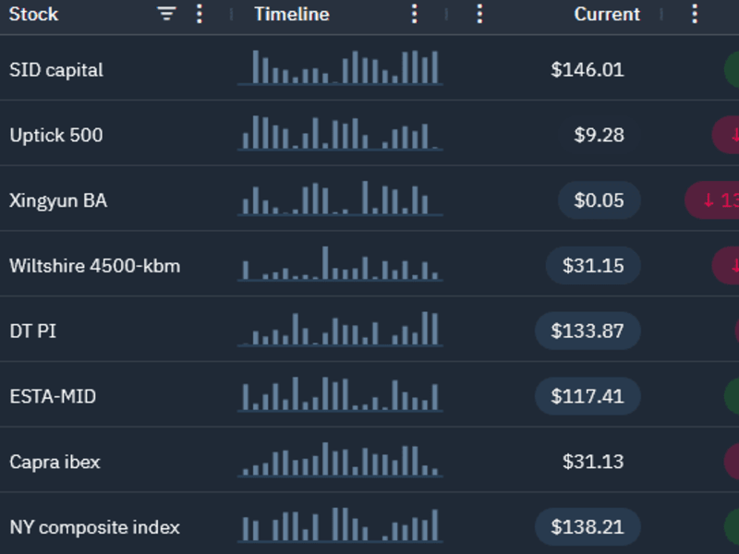Click the Capra ibex timeline sparkline

[x=340, y=460]
